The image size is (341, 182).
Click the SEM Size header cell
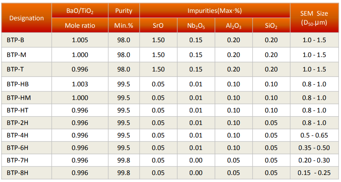coord(314,18)
